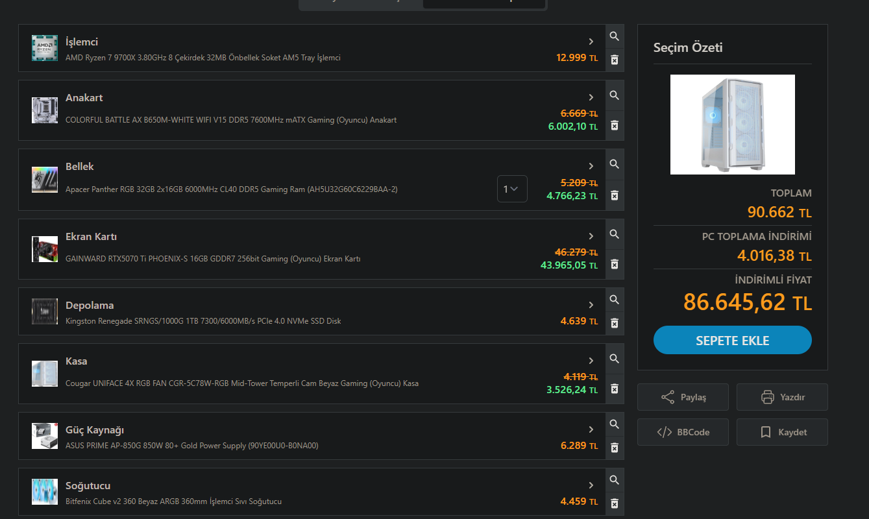
Task: Click the Depolama category title
Action: (x=90, y=305)
